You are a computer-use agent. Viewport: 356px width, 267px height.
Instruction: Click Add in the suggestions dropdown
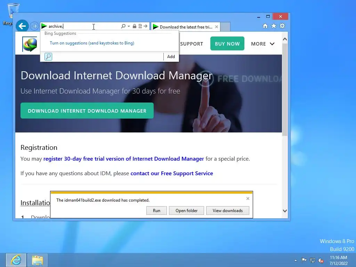171,57
